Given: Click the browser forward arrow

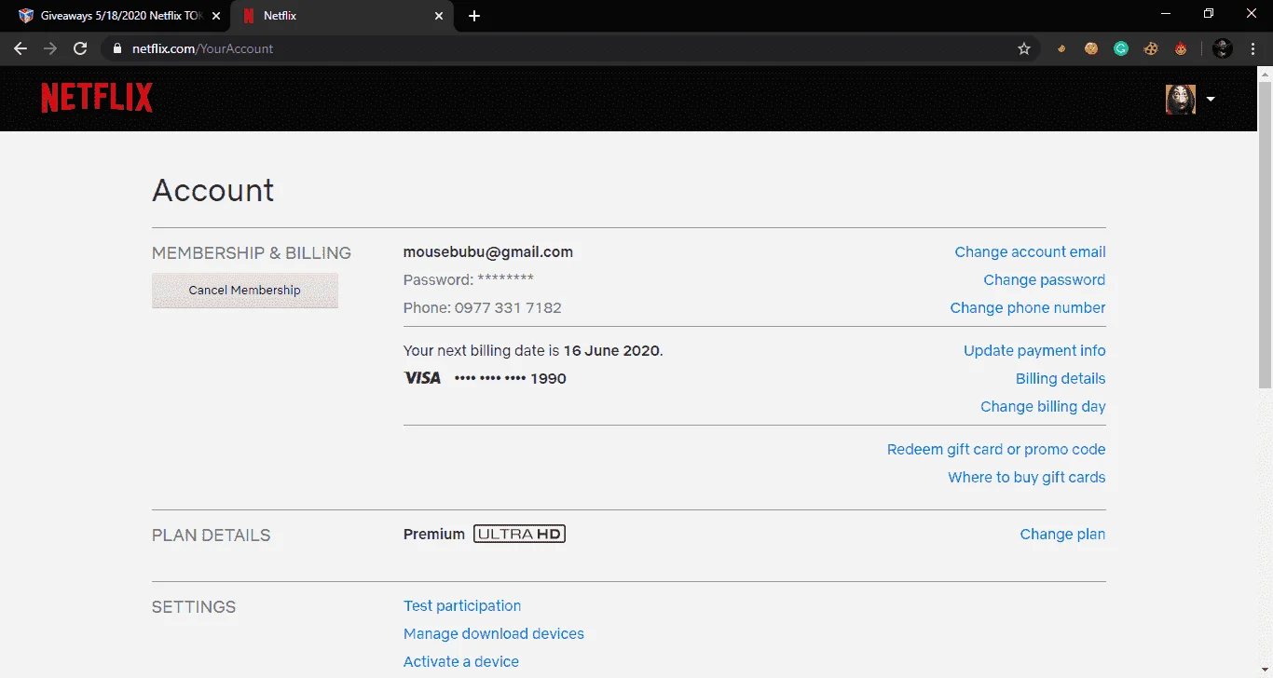Looking at the screenshot, I should click(x=50, y=48).
